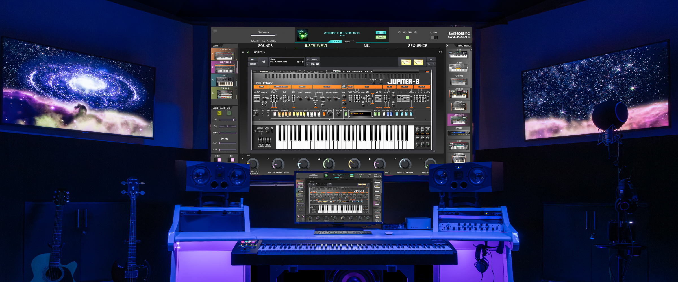Viewport: 678px width, 282px height.
Task: Turn macro knob 2 JUPITER-8 HPF Cutoff
Action: 278,164
